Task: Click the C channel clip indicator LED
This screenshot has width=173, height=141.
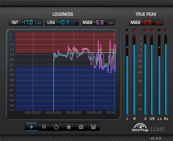Action: [x=145, y=30]
